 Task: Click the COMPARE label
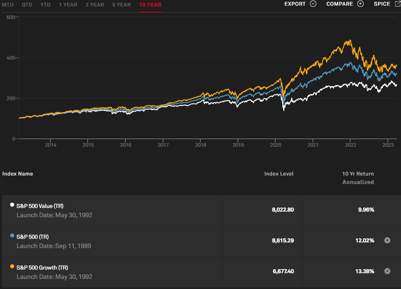coord(339,4)
